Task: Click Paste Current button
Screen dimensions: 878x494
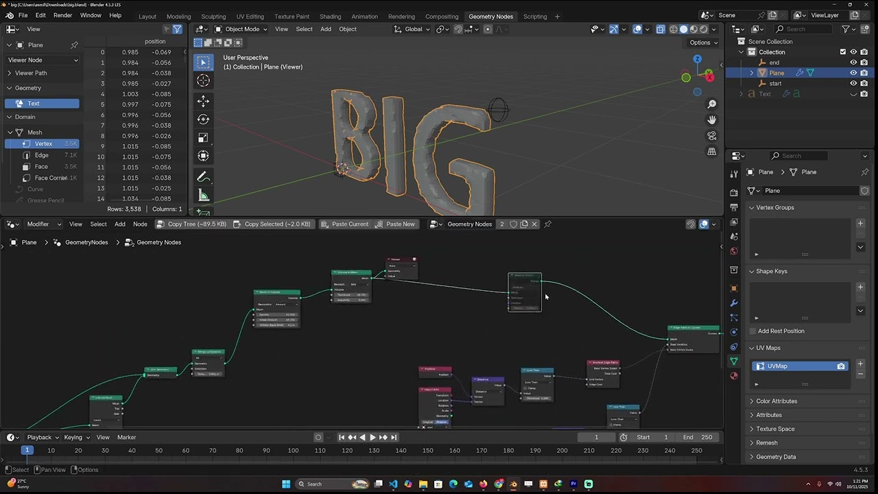Action: (344, 224)
